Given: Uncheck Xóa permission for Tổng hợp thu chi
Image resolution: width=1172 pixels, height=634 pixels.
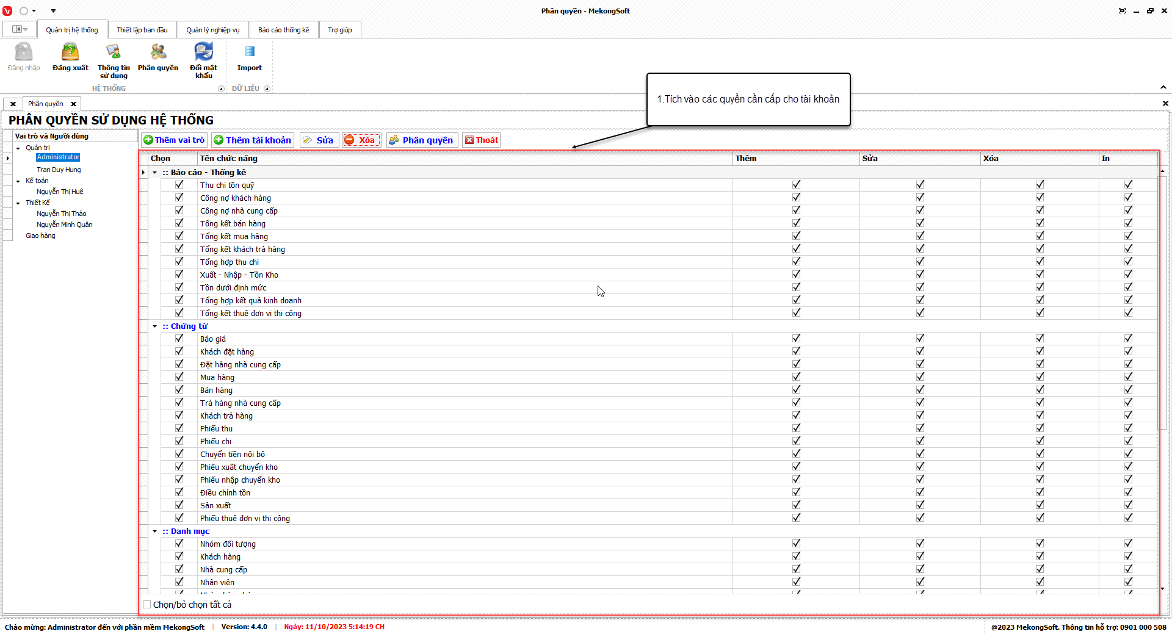Looking at the screenshot, I should click(1040, 262).
